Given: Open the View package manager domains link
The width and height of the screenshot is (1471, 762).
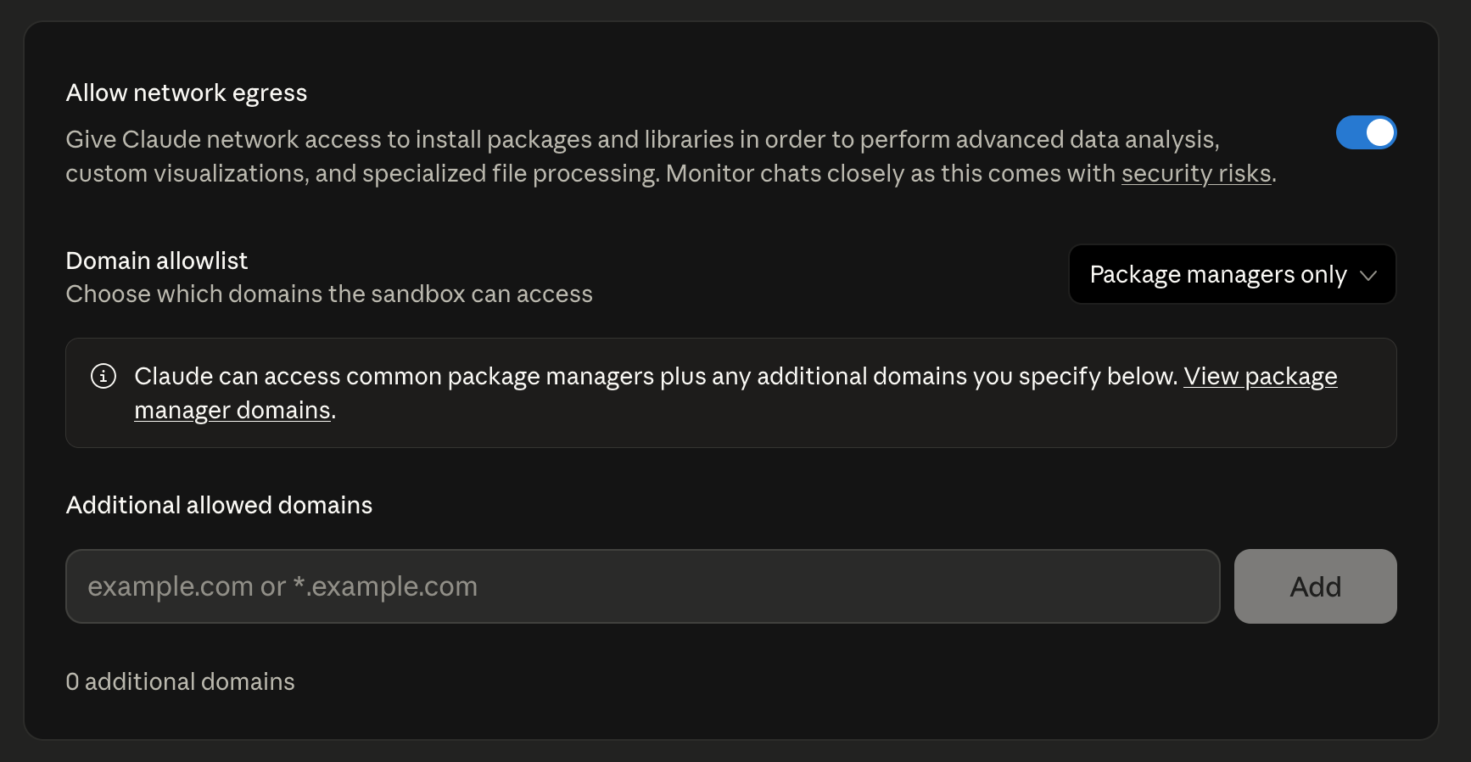Looking at the screenshot, I should 1260,376.
